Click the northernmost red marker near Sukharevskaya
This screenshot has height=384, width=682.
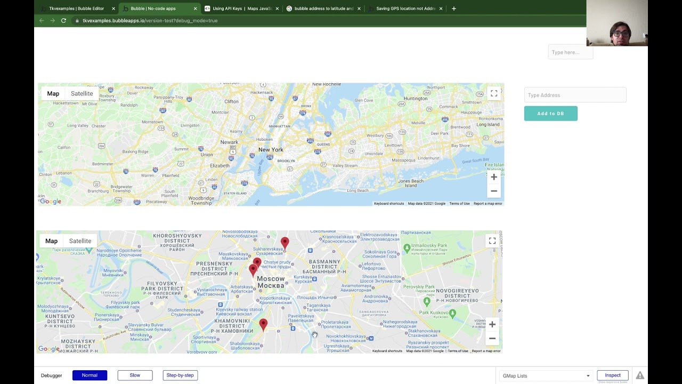point(285,244)
